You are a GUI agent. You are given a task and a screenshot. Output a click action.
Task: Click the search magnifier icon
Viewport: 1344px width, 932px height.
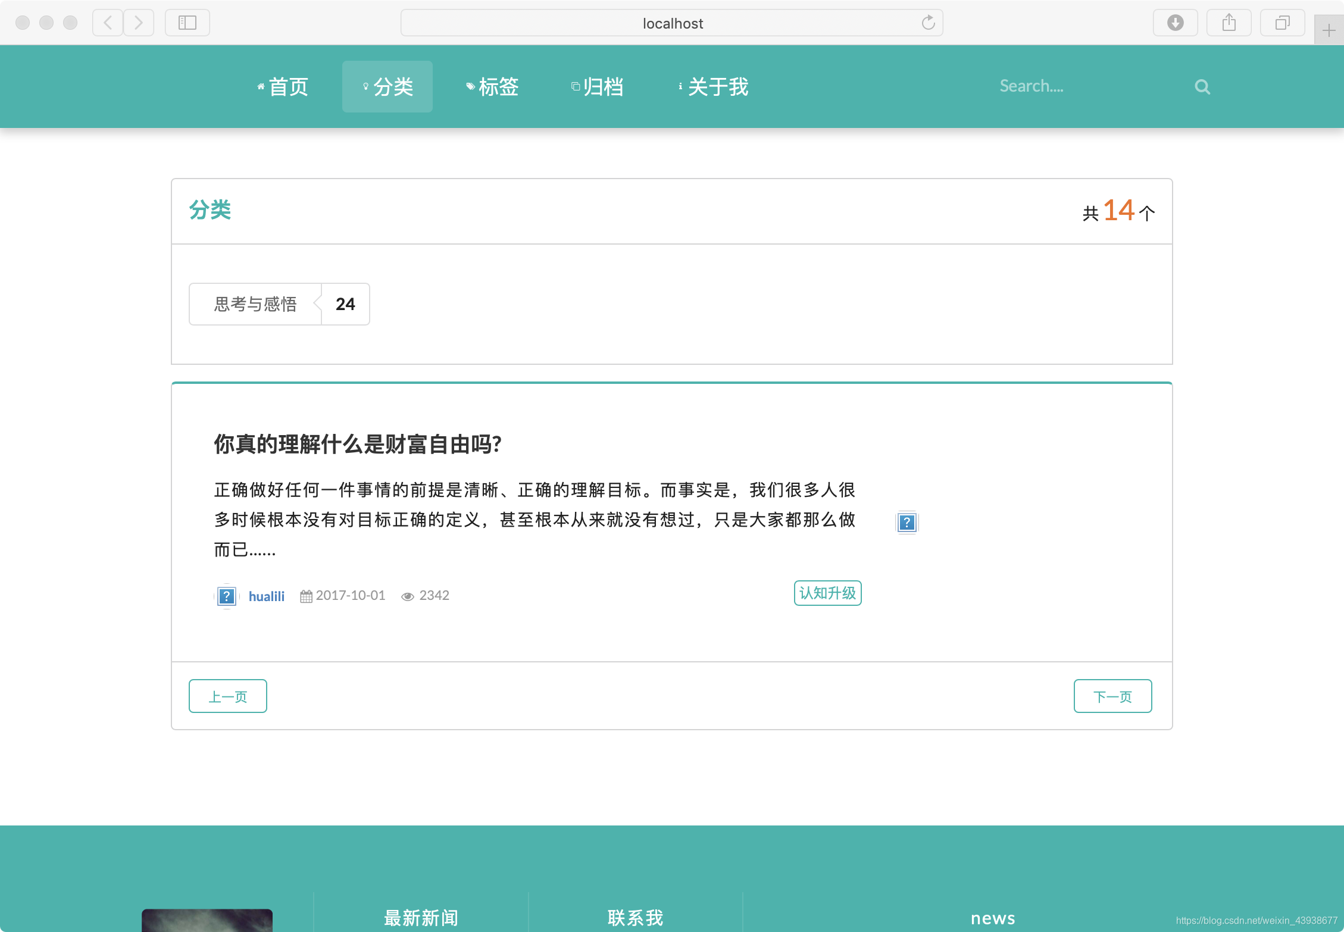tap(1202, 87)
